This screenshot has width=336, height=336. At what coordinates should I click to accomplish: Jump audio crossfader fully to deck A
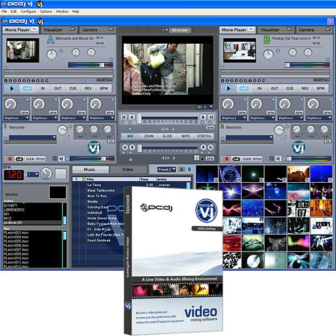[125, 147]
